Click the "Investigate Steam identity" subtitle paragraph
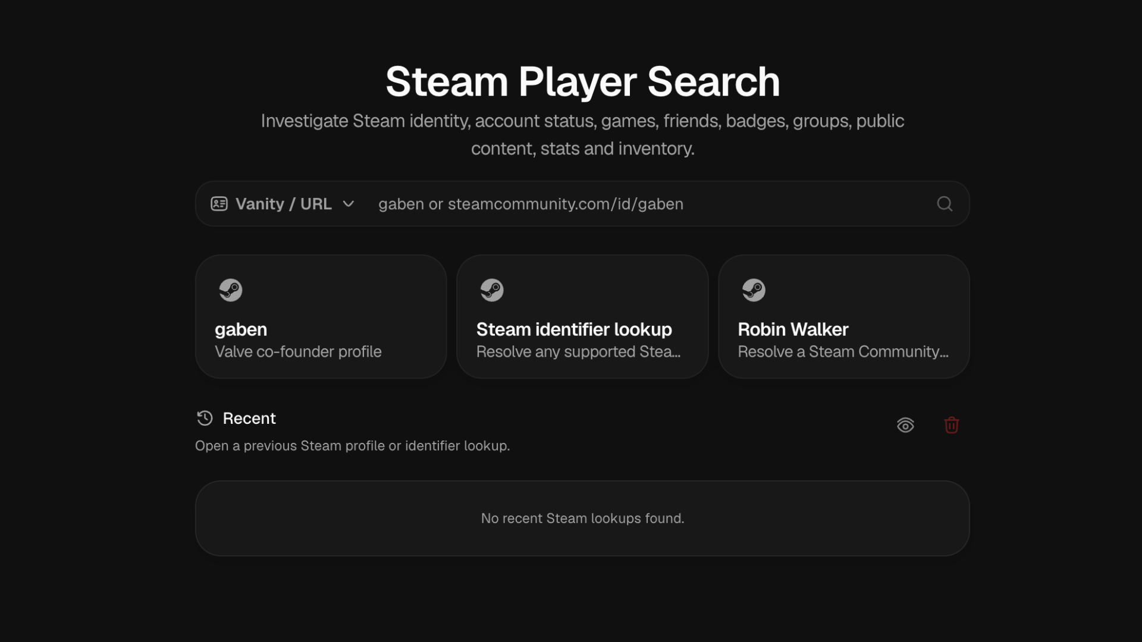The width and height of the screenshot is (1142, 642). coord(582,134)
